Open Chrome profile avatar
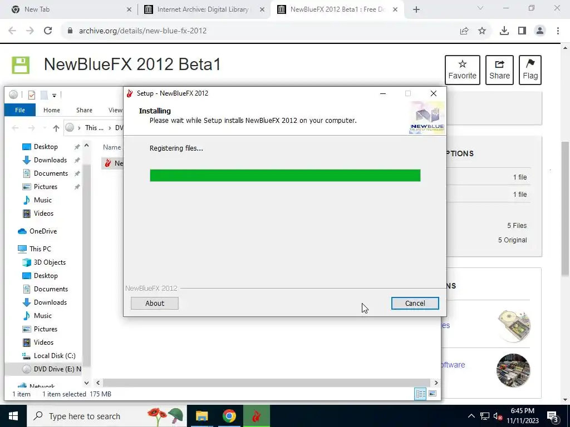 [x=540, y=31]
